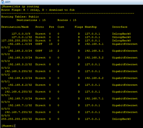Click InLoopBack0 in the 127.0.0.0/8 row
The width and height of the screenshot is (143, 128).
(x=121, y=34)
